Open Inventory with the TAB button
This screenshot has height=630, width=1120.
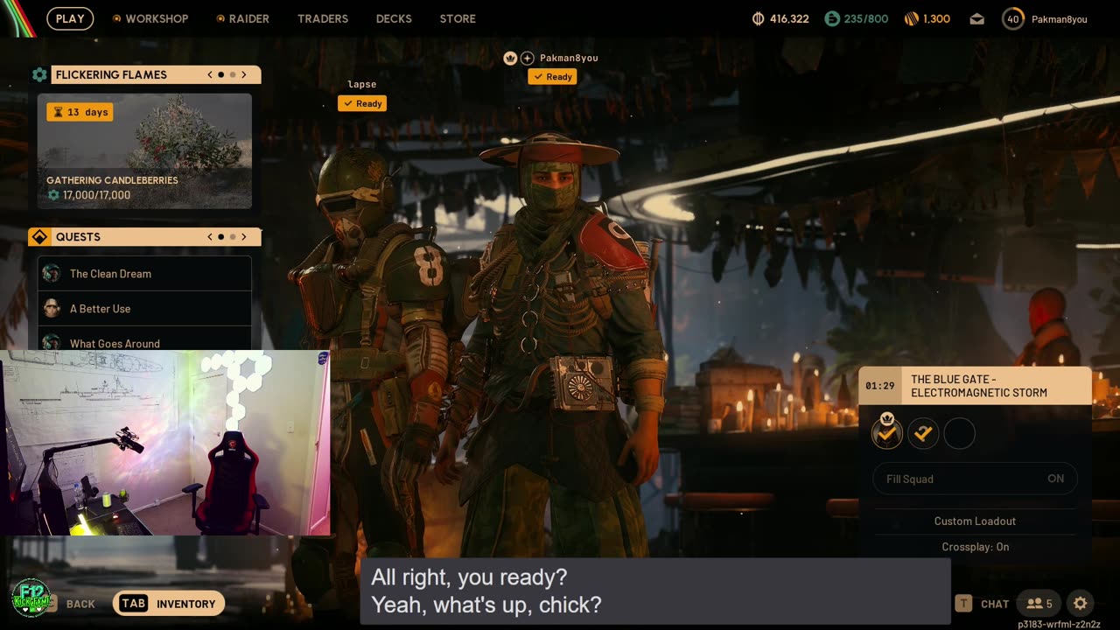click(169, 603)
